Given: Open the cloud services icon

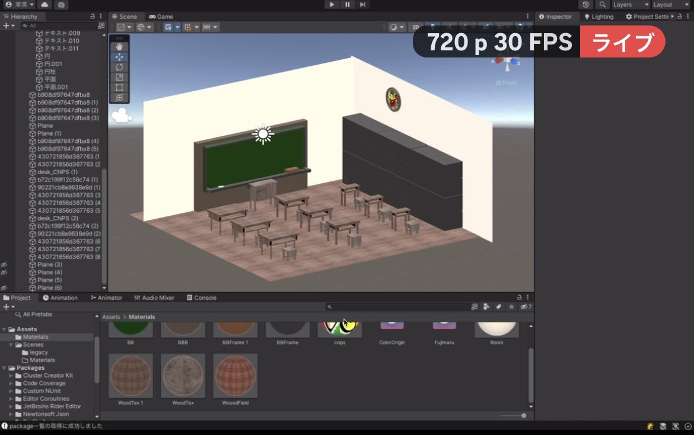Looking at the screenshot, I should (x=44, y=4).
